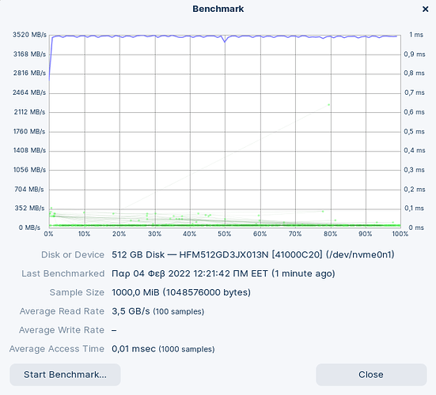Select the disk device name text
The width and height of the screenshot is (436, 395).
click(253, 254)
